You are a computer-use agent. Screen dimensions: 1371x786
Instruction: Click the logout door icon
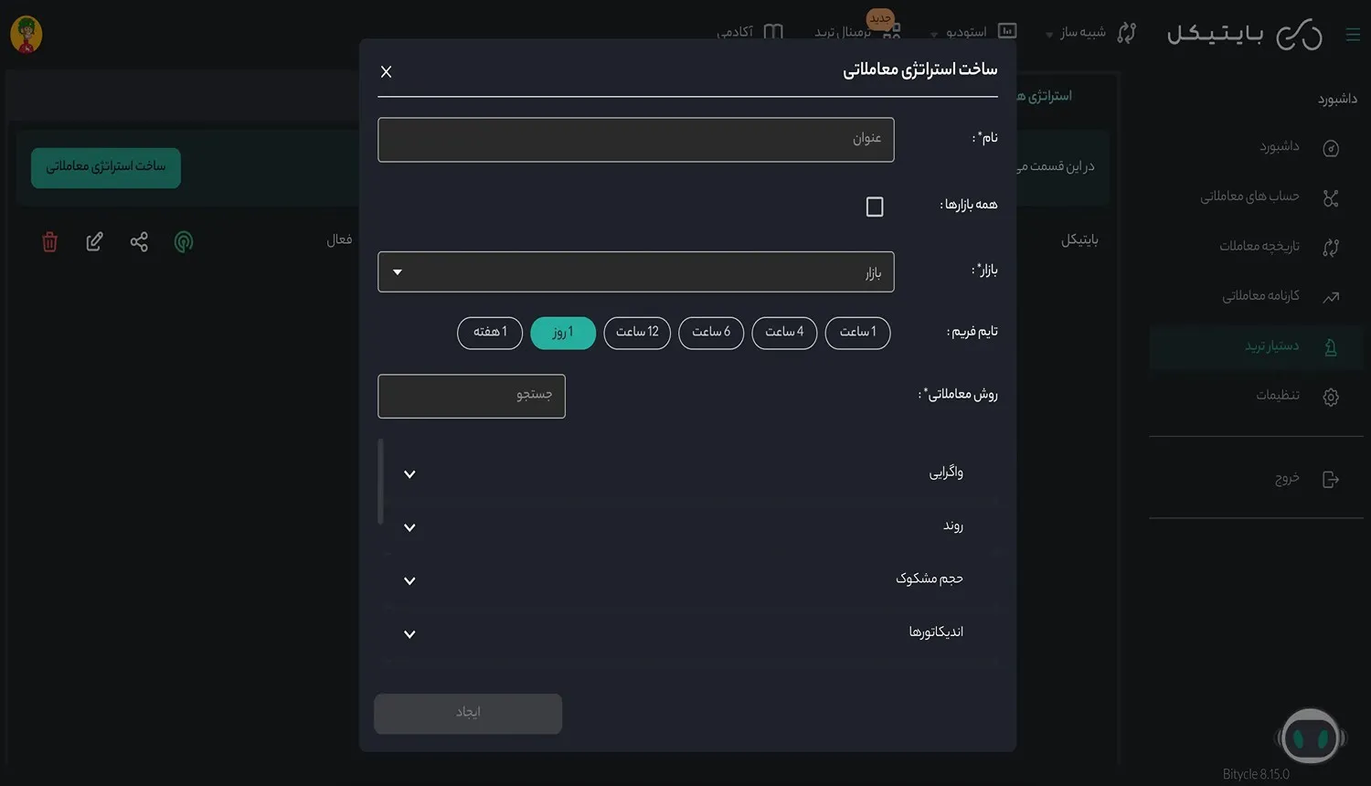pos(1331,480)
